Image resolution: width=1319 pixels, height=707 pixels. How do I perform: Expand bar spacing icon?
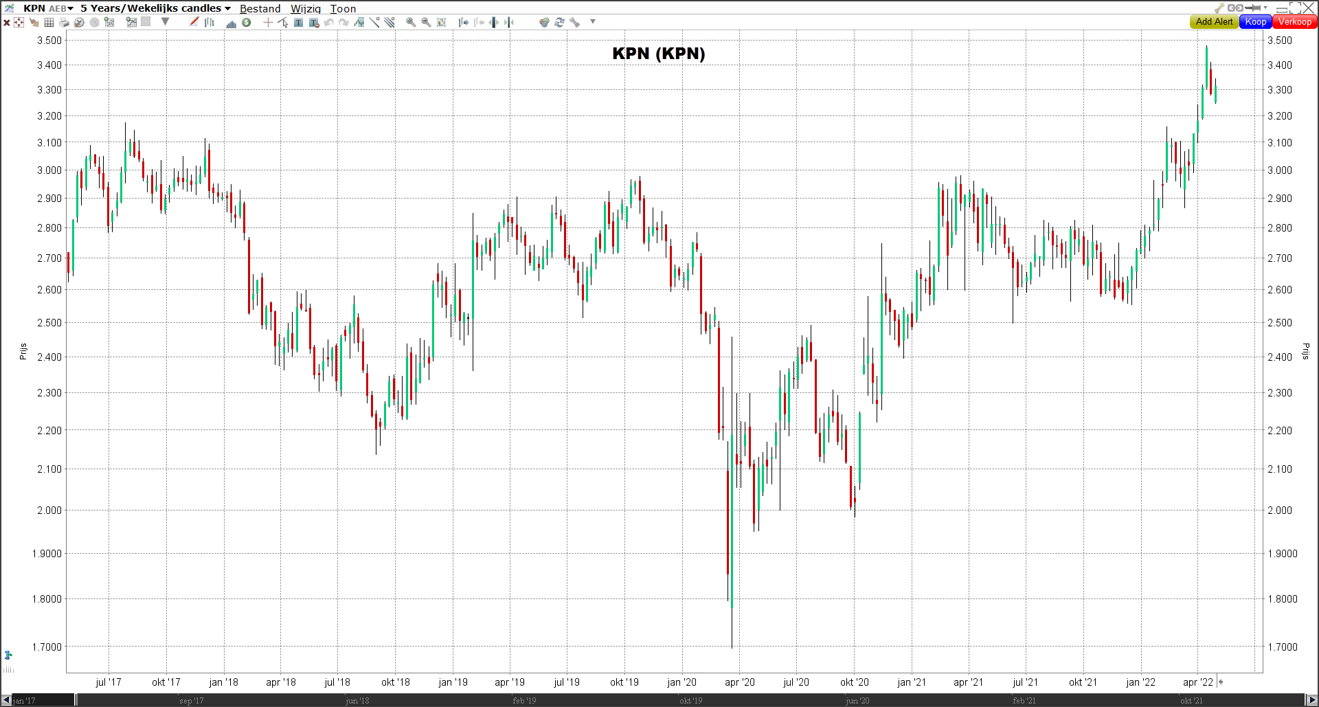click(x=493, y=23)
